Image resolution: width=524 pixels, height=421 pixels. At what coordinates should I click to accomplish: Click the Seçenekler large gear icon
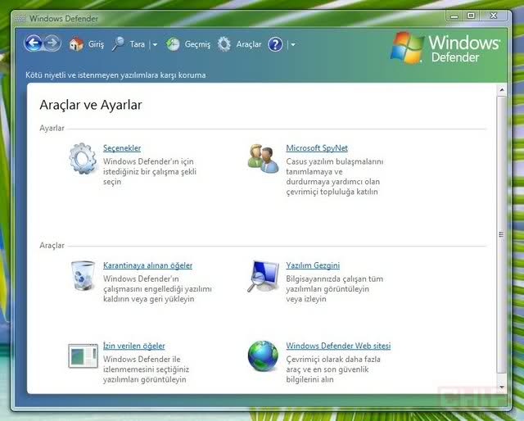tap(83, 159)
